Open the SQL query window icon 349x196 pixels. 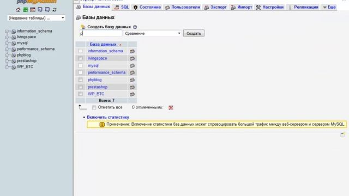(x=33, y=10)
